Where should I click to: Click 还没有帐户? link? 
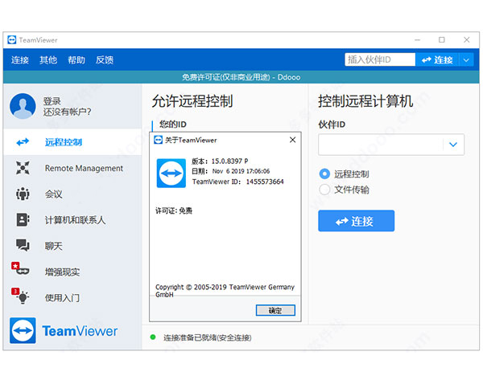point(67,112)
